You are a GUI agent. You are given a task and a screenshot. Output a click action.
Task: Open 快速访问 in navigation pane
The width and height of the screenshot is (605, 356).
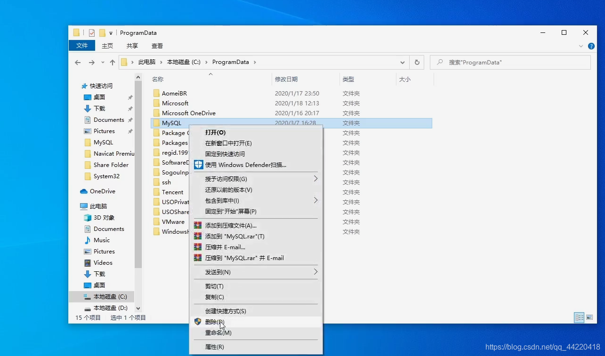101,86
